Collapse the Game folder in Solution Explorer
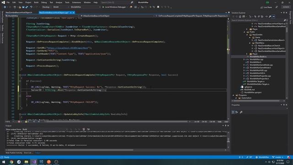Screen dimensions: 293x165 pyautogui.click(x=250, y=38)
